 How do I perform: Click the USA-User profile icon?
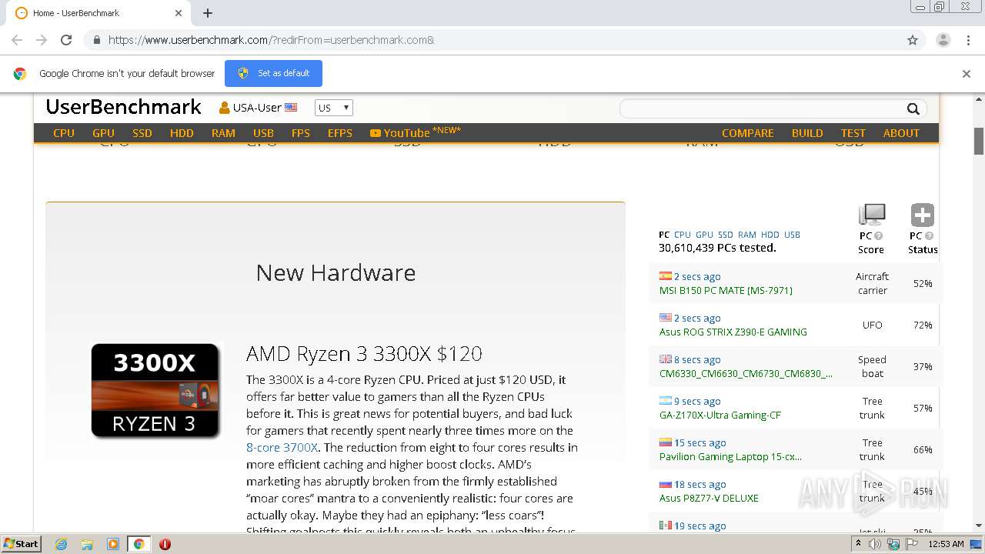pyautogui.click(x=225, y=108)
